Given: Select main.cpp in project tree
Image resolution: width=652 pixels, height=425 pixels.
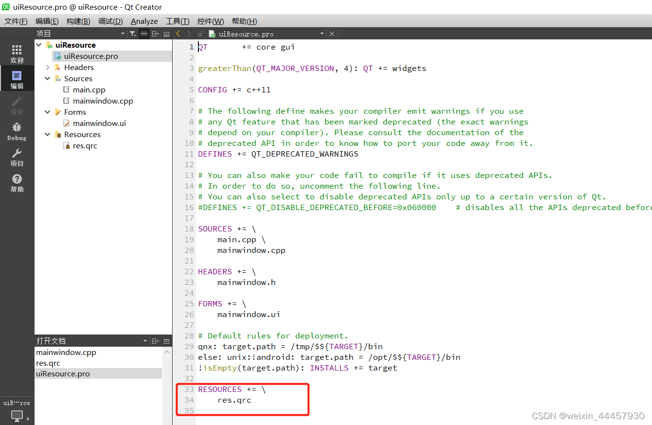Looking at the screenshot, I should 89,89.
